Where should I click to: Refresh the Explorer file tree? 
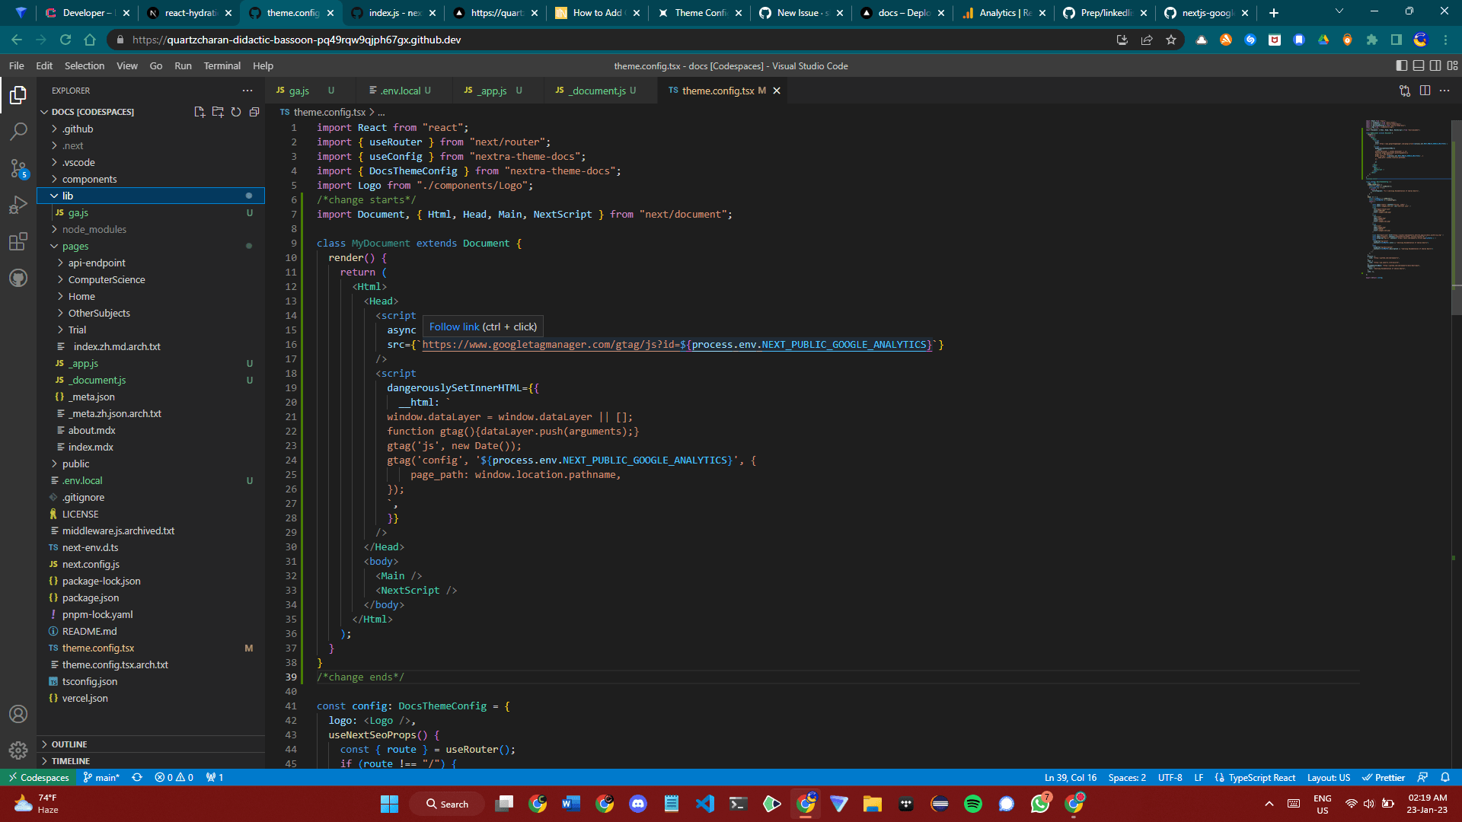pyautogui.click(x=236, y=112)
